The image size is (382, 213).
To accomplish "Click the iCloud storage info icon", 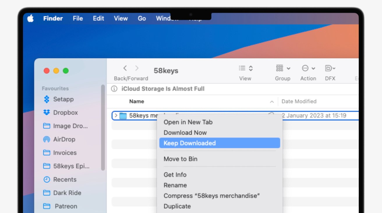I will coord(114,89).
